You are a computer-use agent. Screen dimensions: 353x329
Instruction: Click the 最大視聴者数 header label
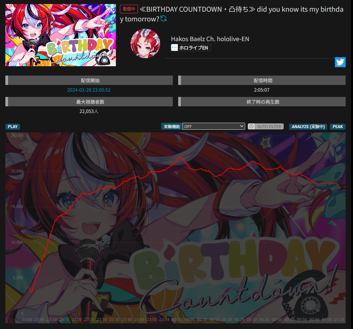90,102
